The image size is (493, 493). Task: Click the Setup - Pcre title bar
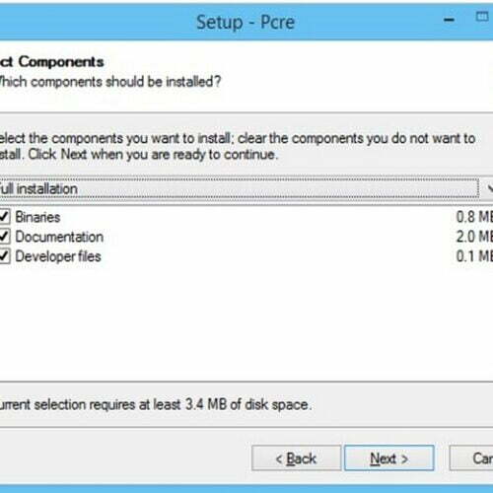click(x=246, y=23)
